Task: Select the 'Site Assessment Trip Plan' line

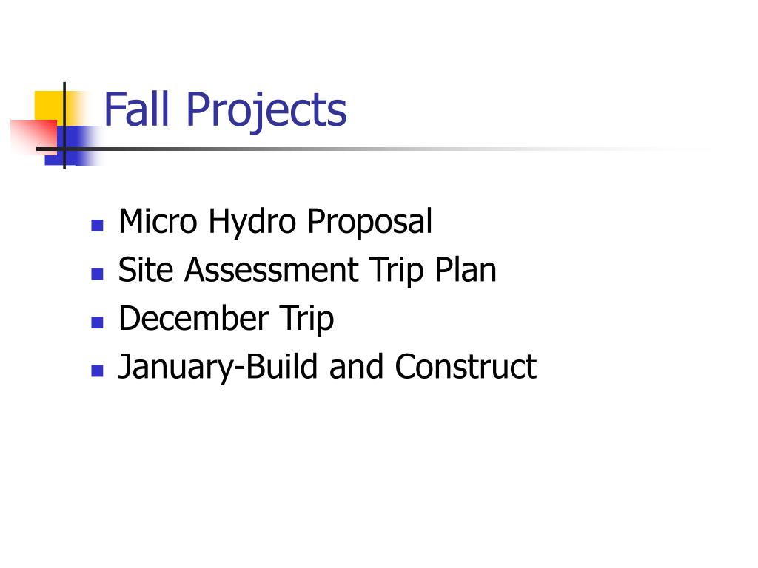Action: [307, 271]
